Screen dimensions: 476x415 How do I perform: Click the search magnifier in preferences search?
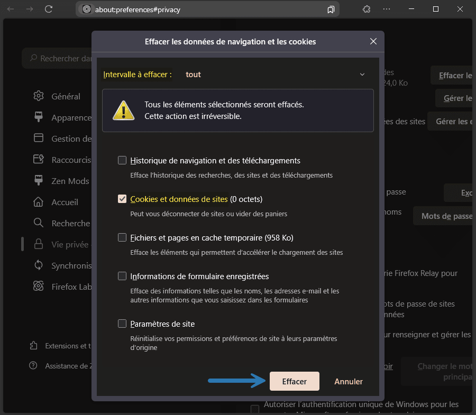[33, 58]
